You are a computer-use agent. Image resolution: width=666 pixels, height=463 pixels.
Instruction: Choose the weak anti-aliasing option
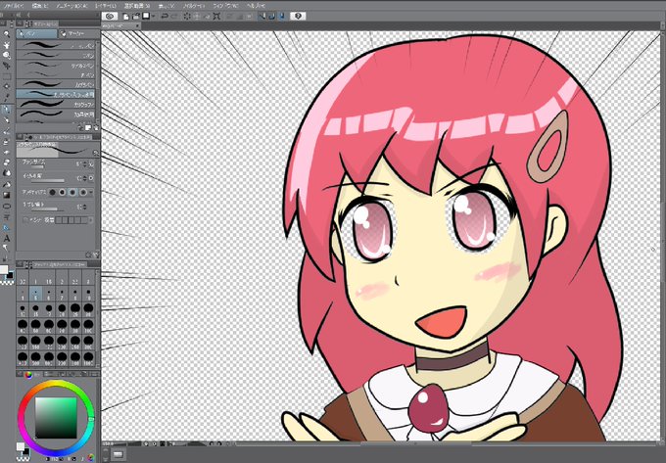point(63,192)
